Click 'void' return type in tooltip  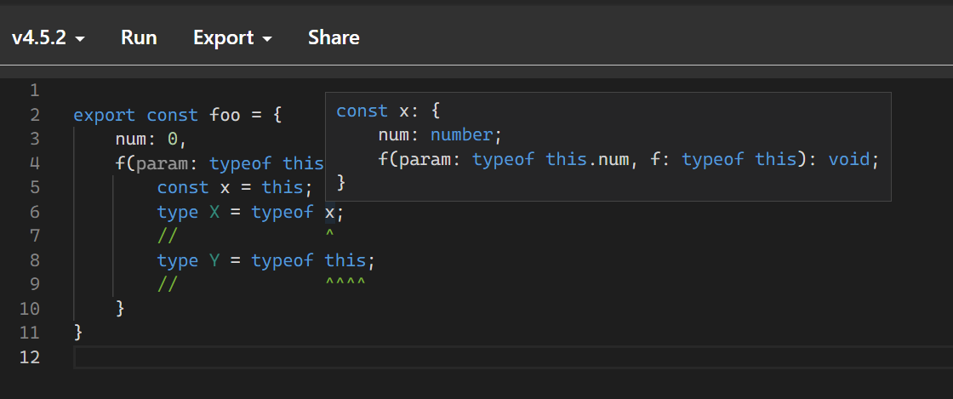click(x=849, y=160)
